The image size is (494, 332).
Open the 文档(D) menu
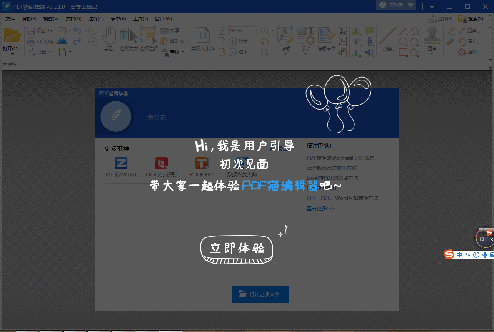coord(73,18)
